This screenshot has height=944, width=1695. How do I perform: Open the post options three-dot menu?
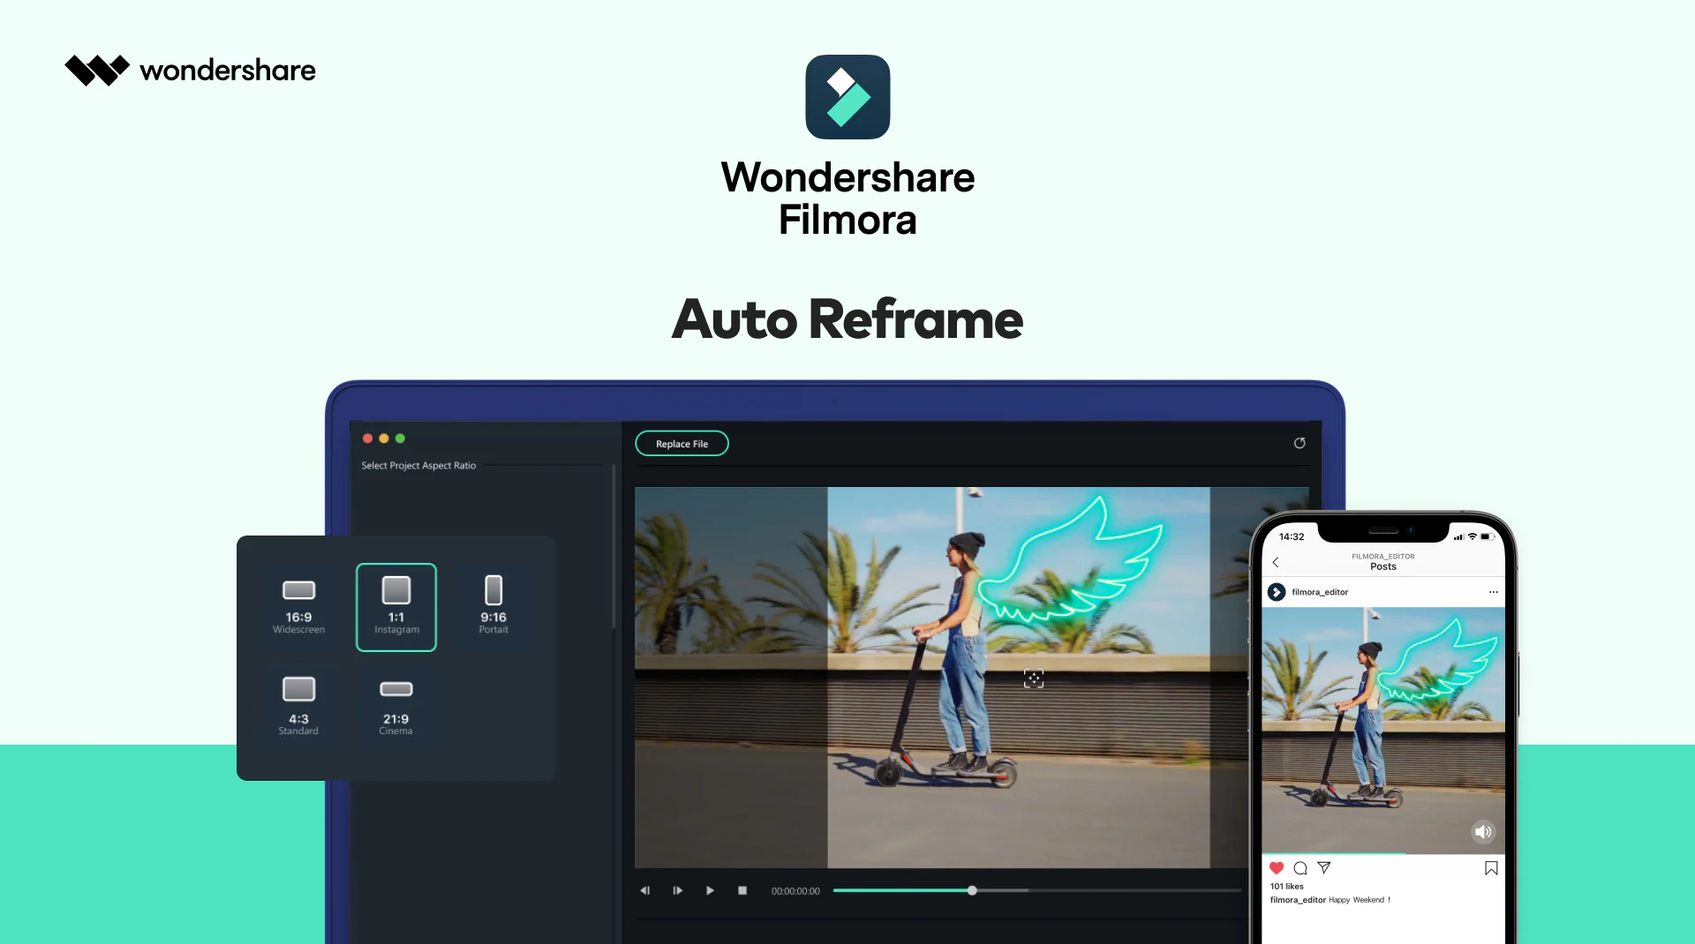1493,592
